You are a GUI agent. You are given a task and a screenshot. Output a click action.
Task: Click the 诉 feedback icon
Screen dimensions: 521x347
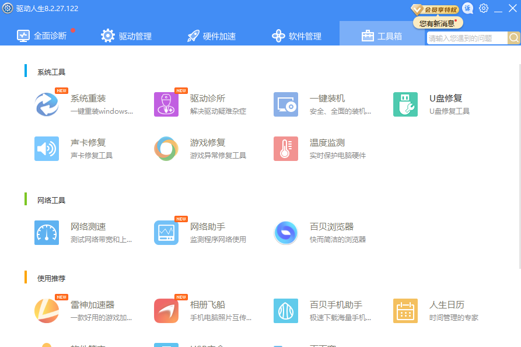[467, 8]
